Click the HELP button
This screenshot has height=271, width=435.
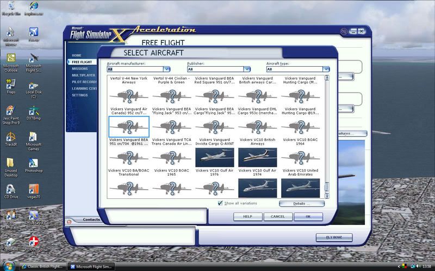tap(247, 216)
